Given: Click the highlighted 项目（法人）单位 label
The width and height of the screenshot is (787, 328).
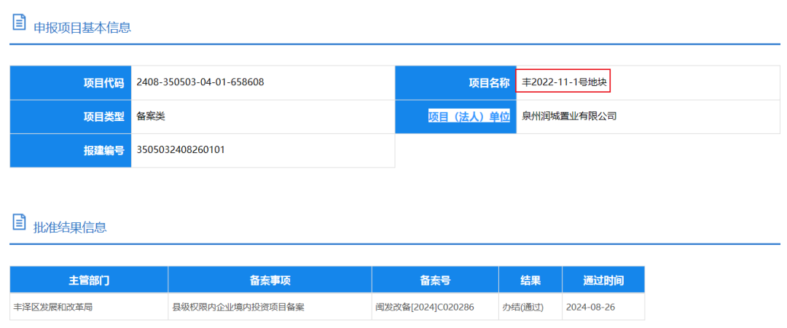Looking at the screenshot, I should click(x=469, y=117).
